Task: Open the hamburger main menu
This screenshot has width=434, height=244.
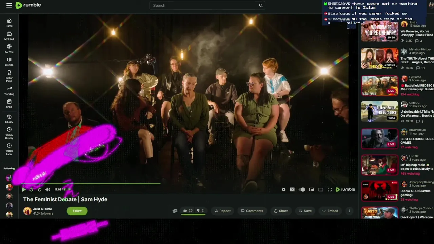Action: (9, 5)
